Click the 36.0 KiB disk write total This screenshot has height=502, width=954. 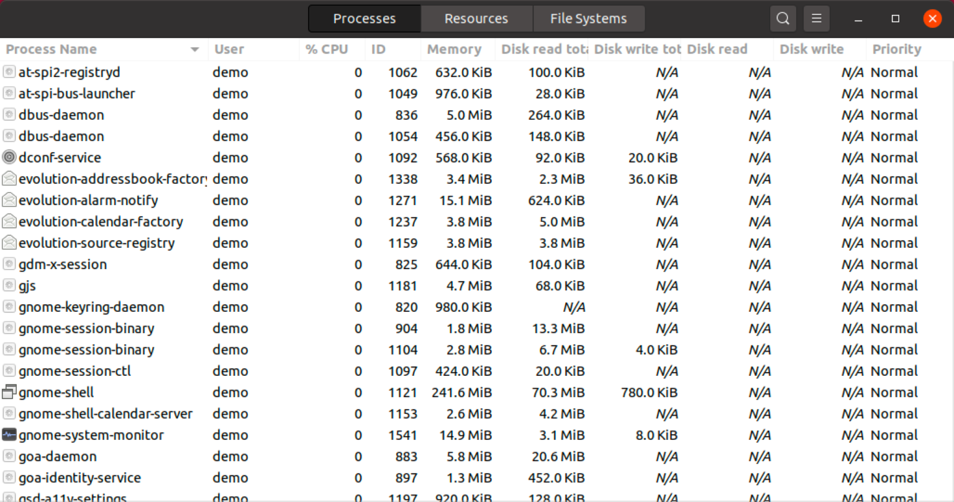pyautogui.click(x=653, y=179)
